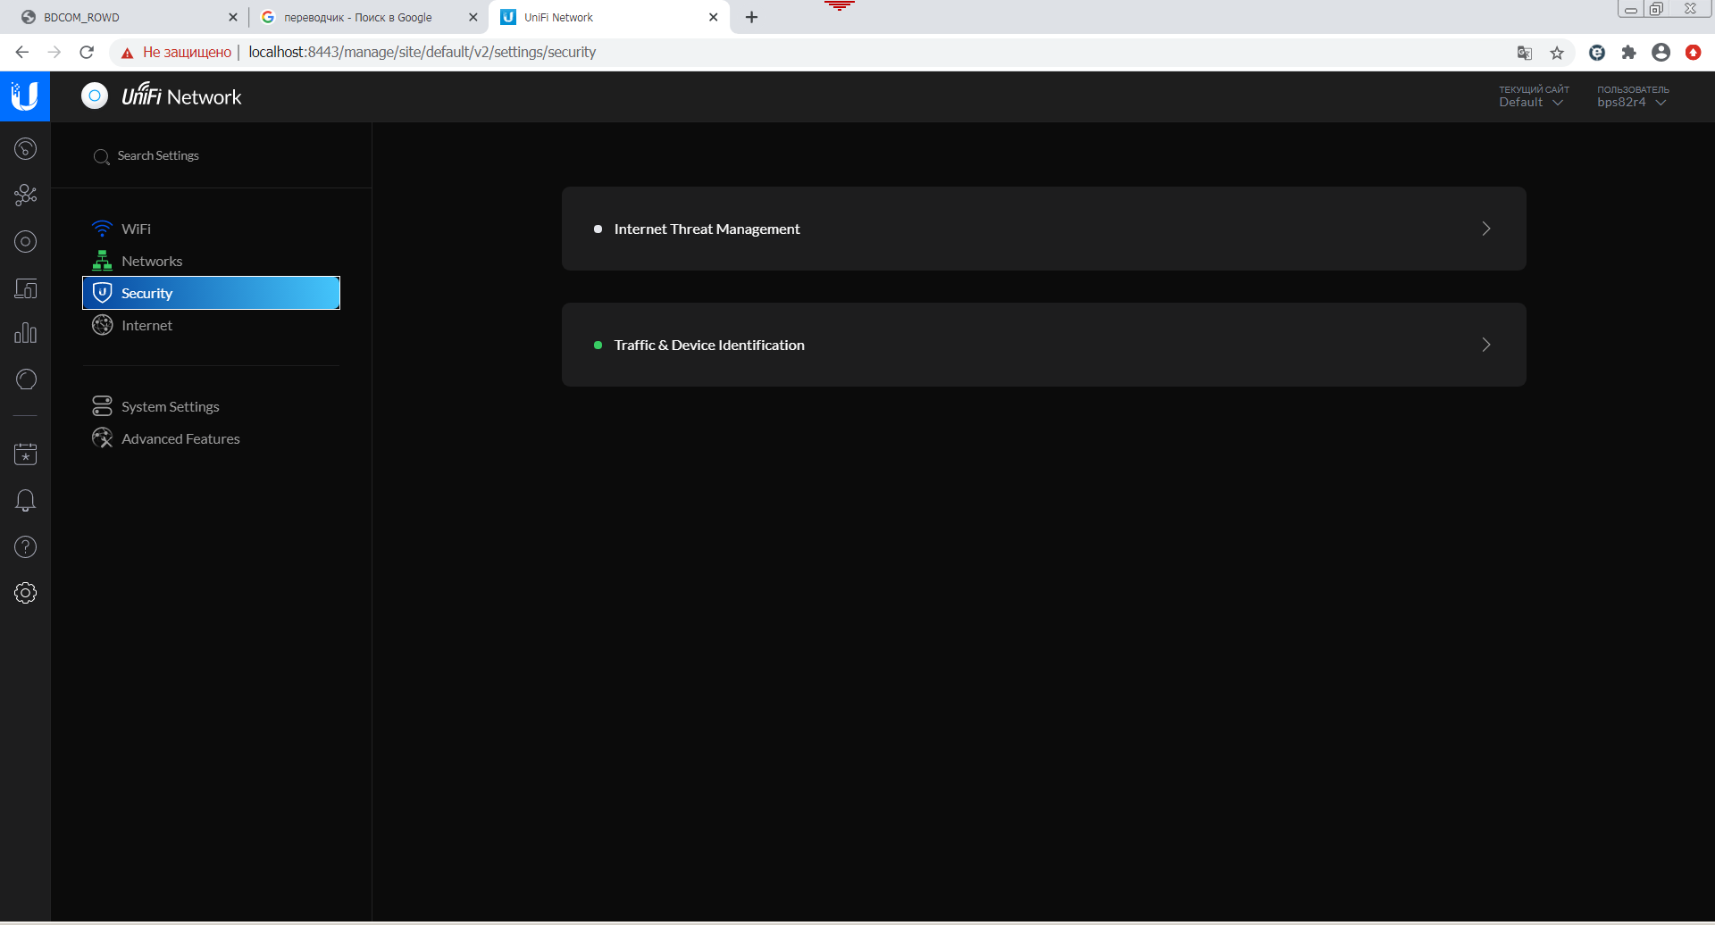The width and height of the screenshot is (1715, 925).
Task: Open the Chrome profile avatar icon
Action: (1661, 53)
